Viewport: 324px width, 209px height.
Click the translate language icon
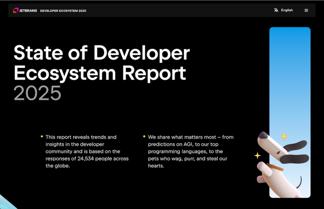click(276, 10)
